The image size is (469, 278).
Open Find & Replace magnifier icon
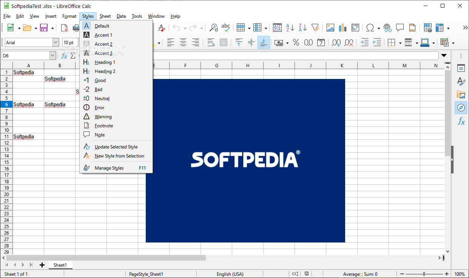click(x=214, y=28)
